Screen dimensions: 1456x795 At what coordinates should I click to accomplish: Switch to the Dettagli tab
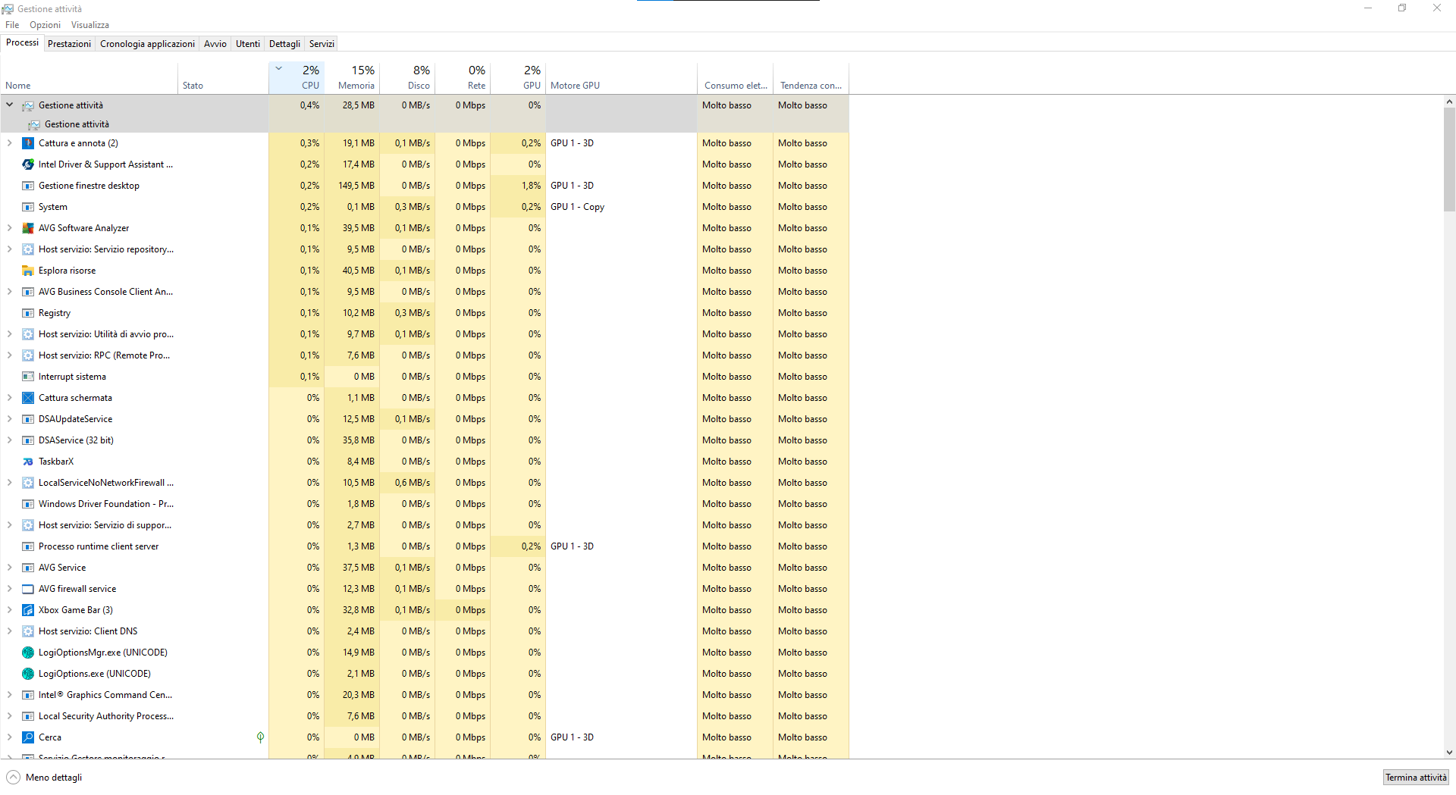click(x=284, y=44)
